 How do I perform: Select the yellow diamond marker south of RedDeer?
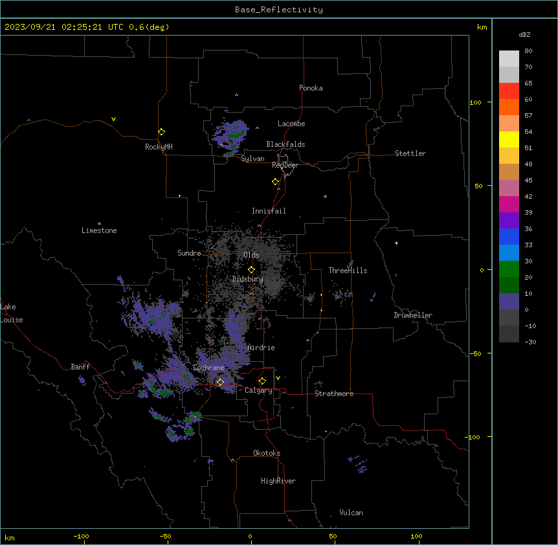pos(276,182)
